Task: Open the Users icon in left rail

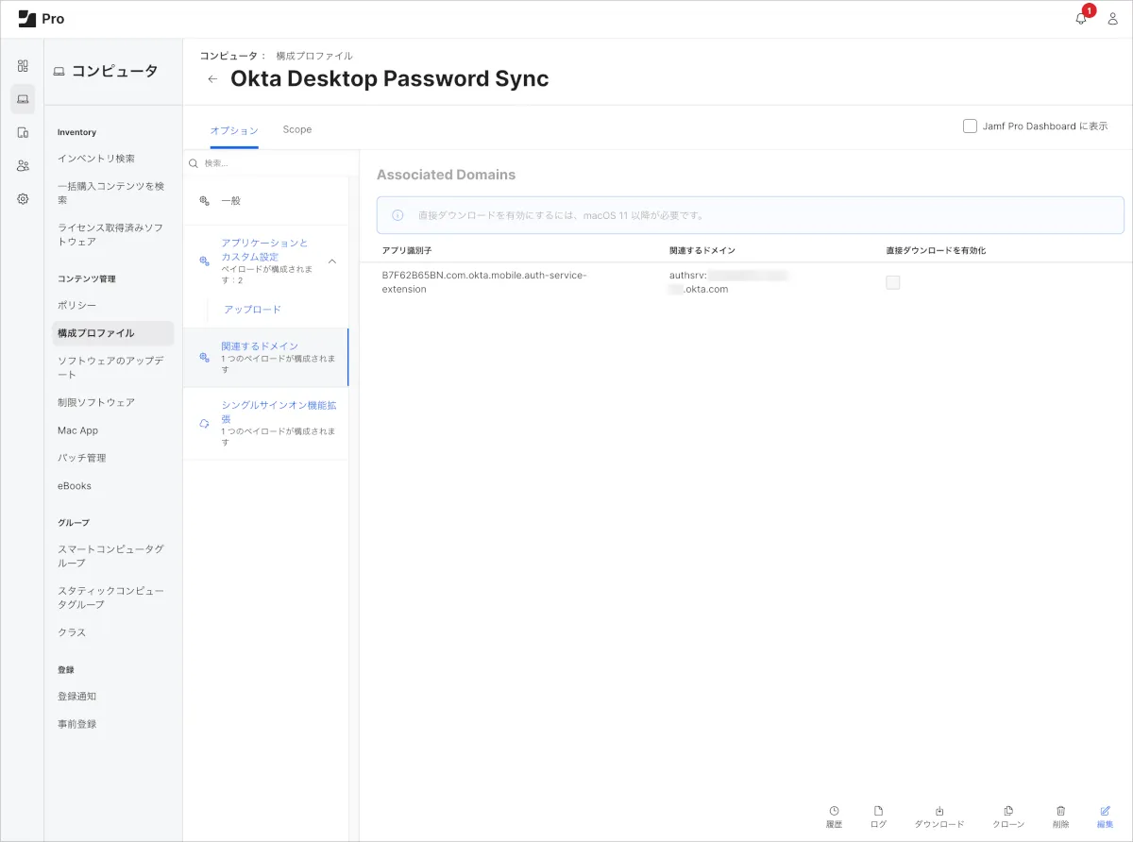Action: (23, 165)
